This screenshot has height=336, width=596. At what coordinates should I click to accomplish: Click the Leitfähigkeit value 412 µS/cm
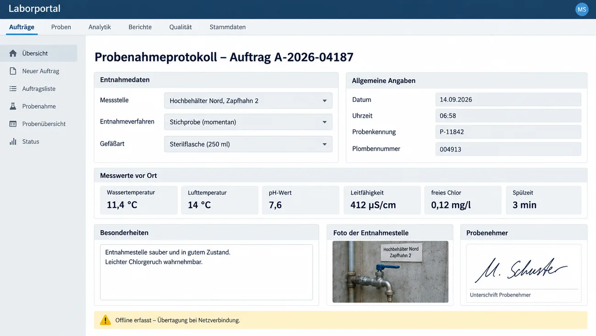tap(373, 205)
